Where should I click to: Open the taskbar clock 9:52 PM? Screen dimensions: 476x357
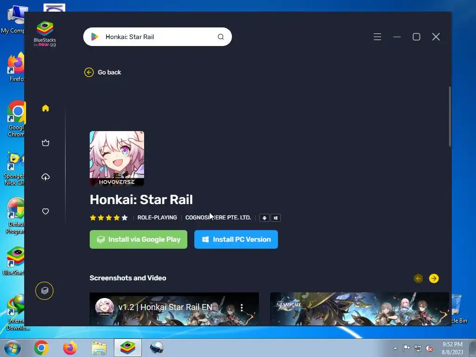coord(452,348)
